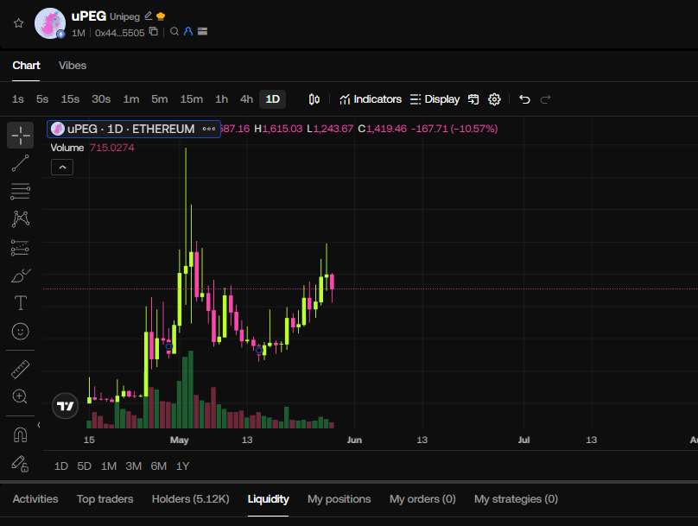
Task: Set chart range to 3M
Action: [134, 466]
